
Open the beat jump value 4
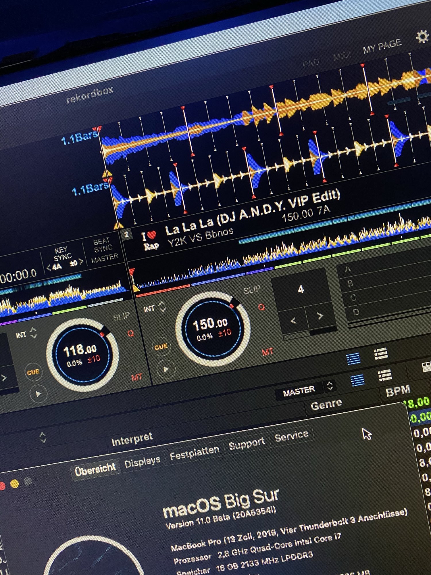click(x=301, y=289)
